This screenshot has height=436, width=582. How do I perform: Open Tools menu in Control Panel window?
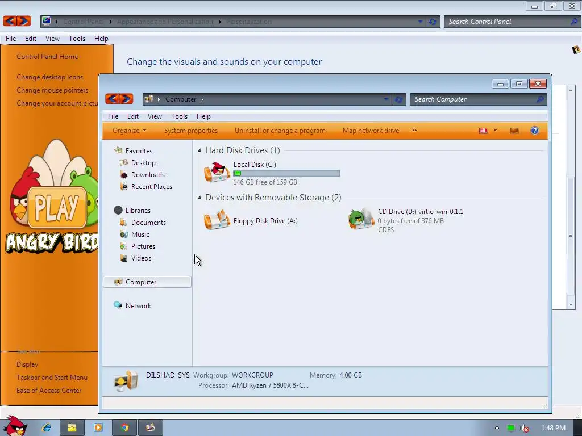(x=77, y=39)
